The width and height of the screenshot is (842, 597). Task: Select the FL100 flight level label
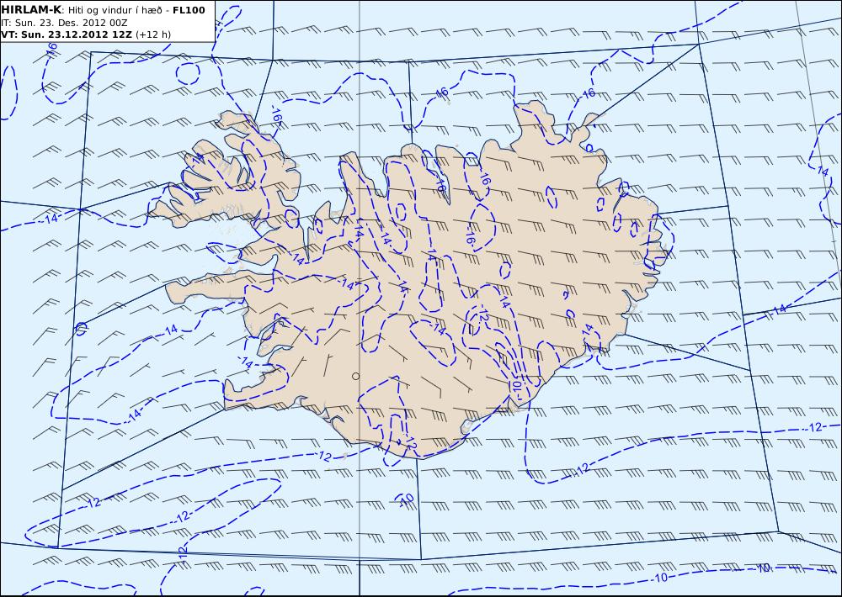coord(189,10)
